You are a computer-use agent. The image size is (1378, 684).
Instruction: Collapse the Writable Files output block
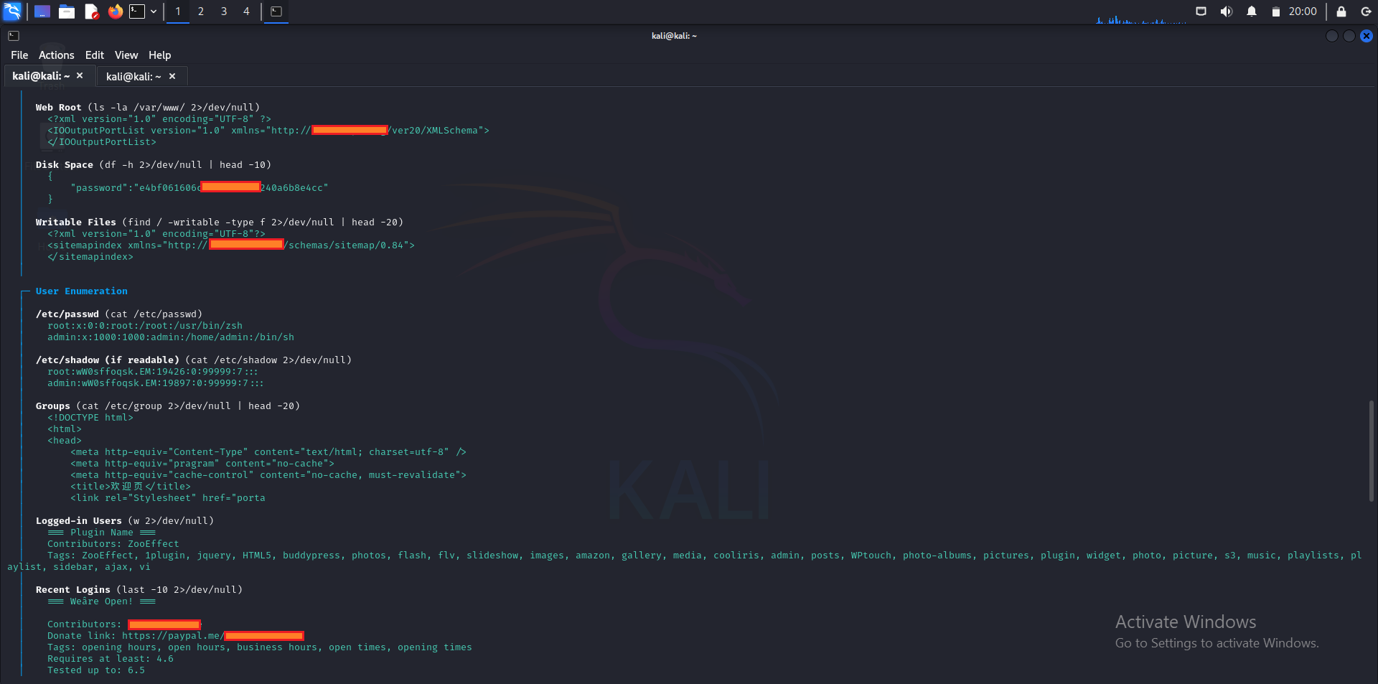(75, 222)
